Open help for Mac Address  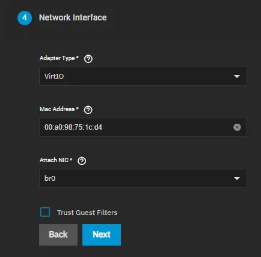(88, 110)
